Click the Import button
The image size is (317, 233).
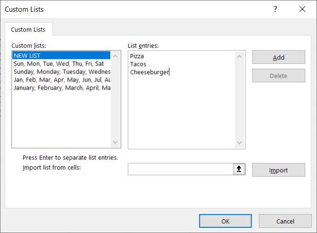click(279, 170)
